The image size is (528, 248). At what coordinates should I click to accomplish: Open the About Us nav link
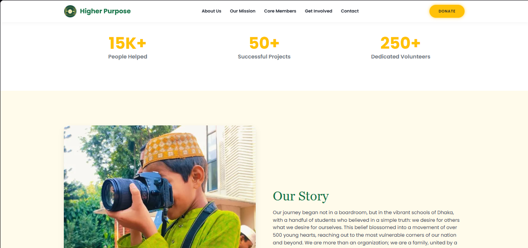tap(211, 11)
